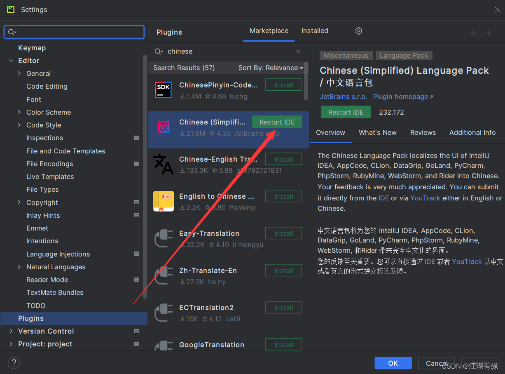This screenshot has height=374, width=505.
Task: Open the YouTrack link in English description
Action: click(x=425, y=198)
